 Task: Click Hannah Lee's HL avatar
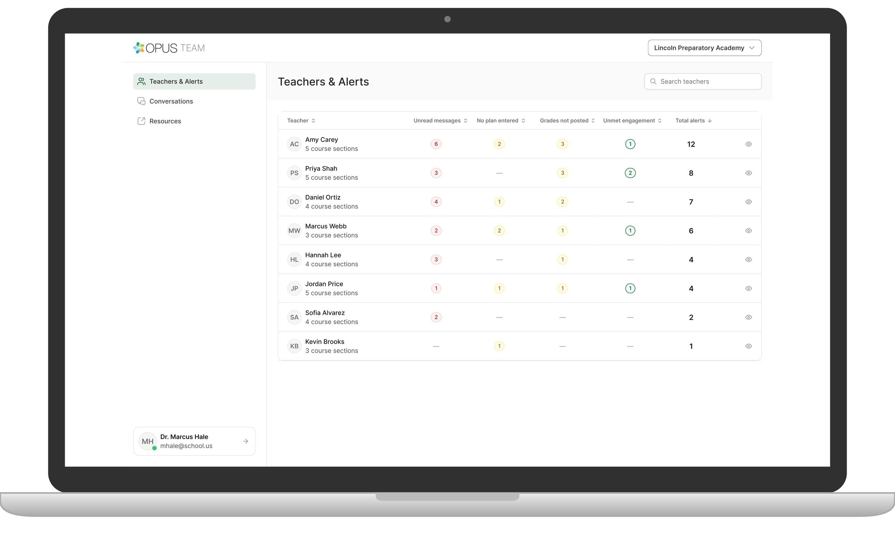pos(294,260)
